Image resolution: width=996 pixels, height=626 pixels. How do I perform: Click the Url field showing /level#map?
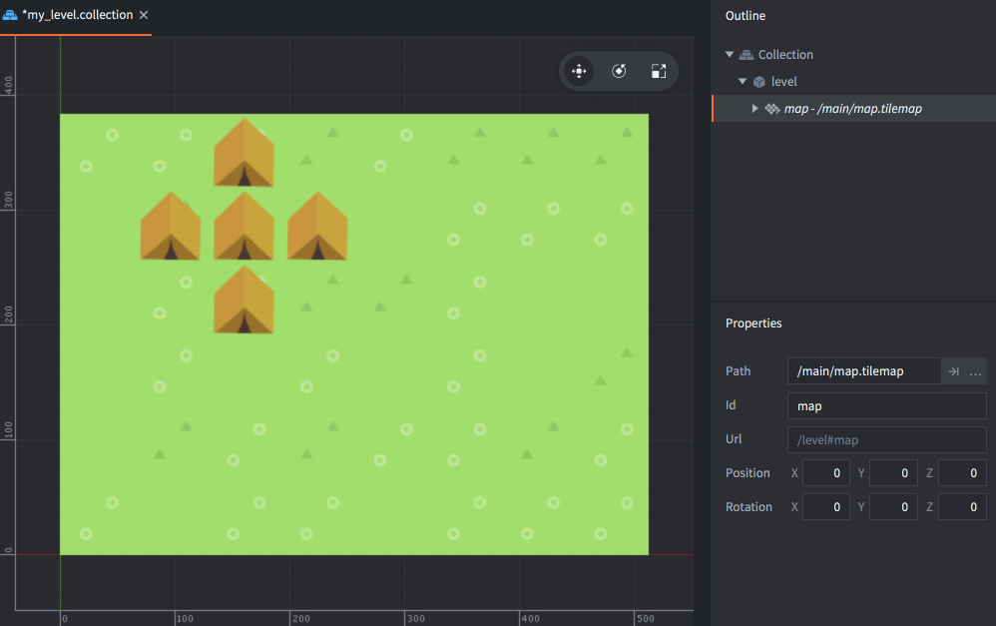pyautogui.click(x=886, y=439)
